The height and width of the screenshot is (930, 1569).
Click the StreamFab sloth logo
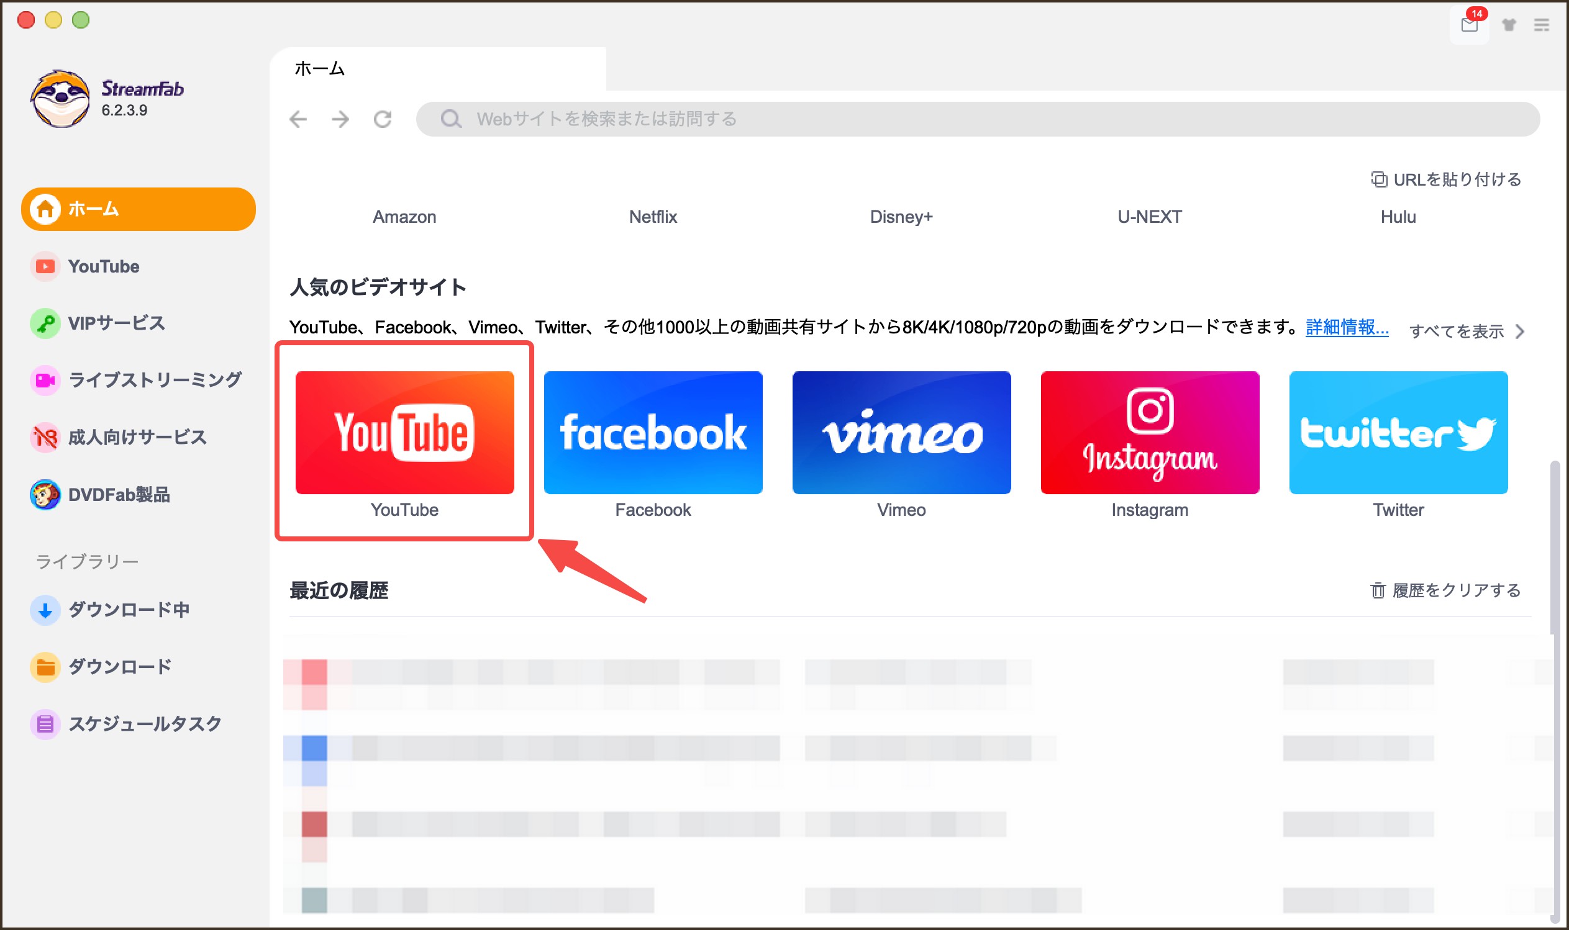pos(60,99)
